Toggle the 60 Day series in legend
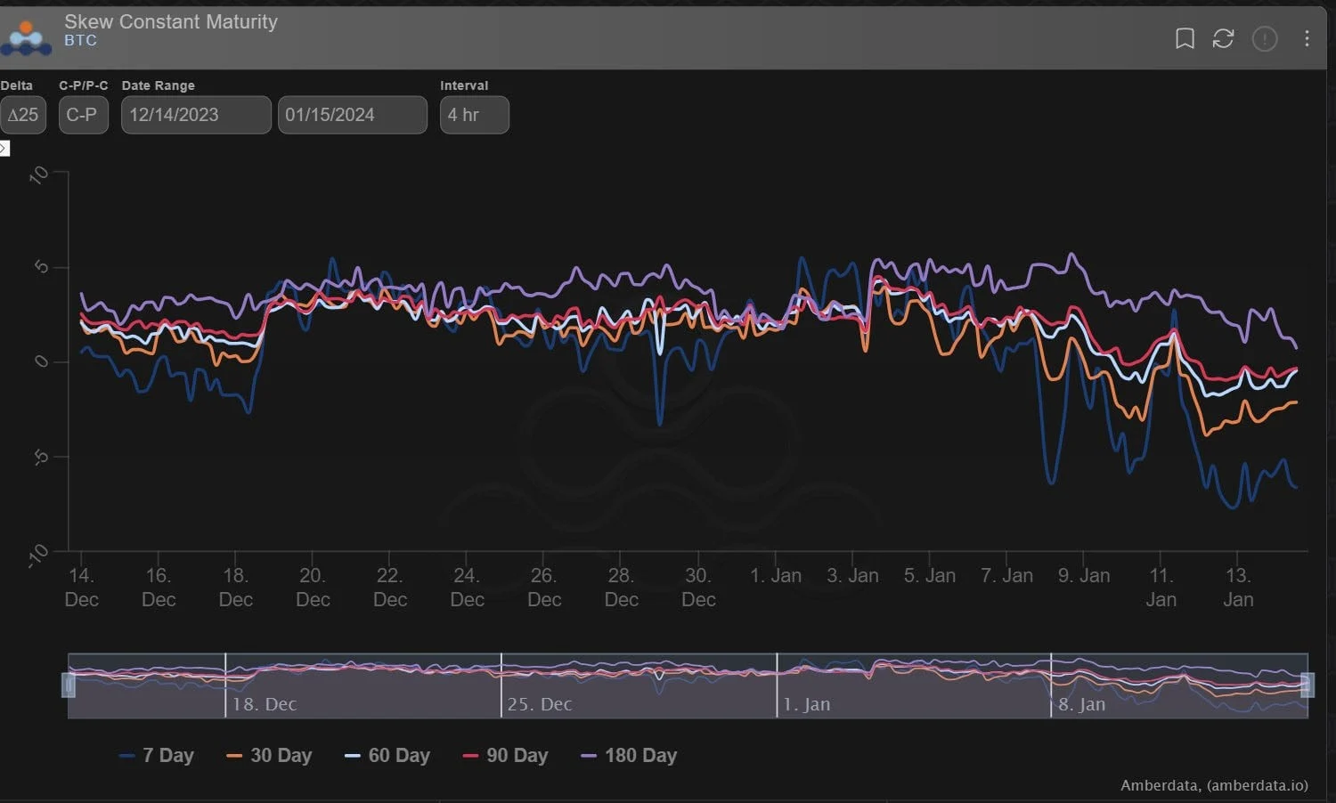Screen dimensions: 1336x803 (387, 756)
